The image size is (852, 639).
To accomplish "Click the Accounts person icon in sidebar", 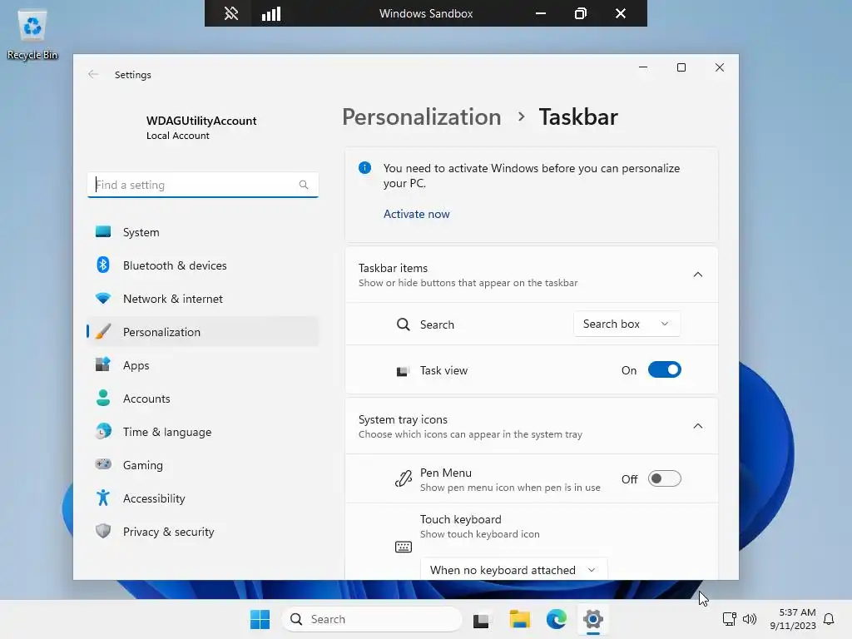I will tap(102, 398).
